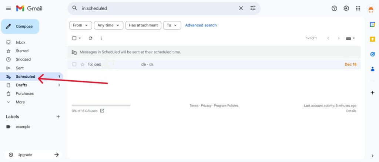Open Google apps grid
The height and width of the screenshot is (162, 379).
(358, 8)
